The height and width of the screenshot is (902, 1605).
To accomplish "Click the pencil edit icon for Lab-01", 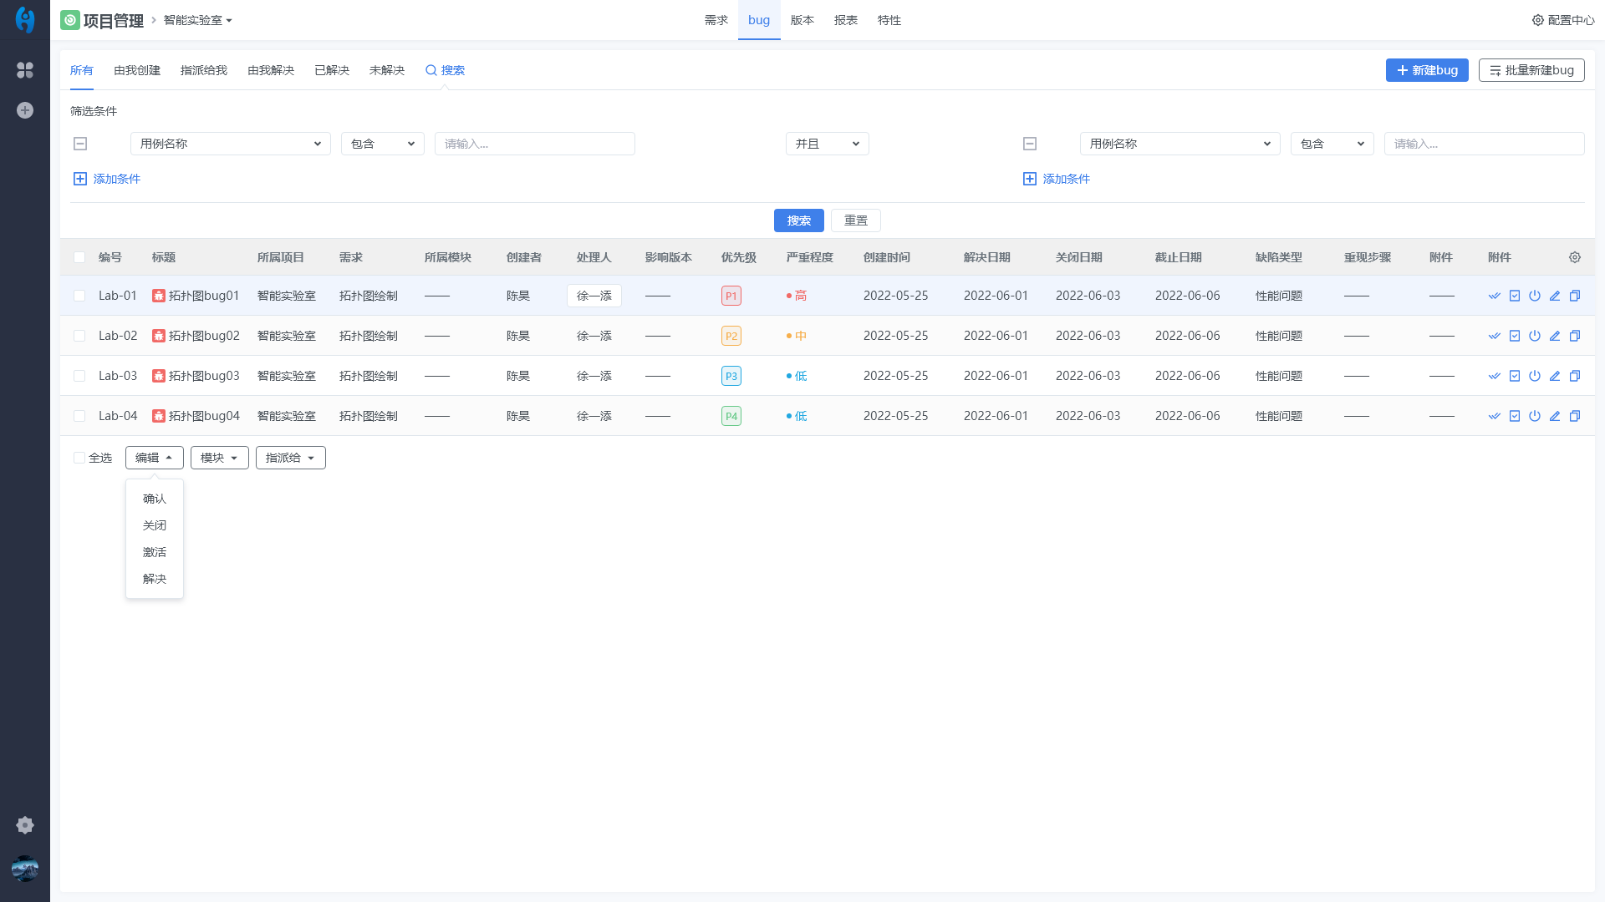I will (1555, 296).
